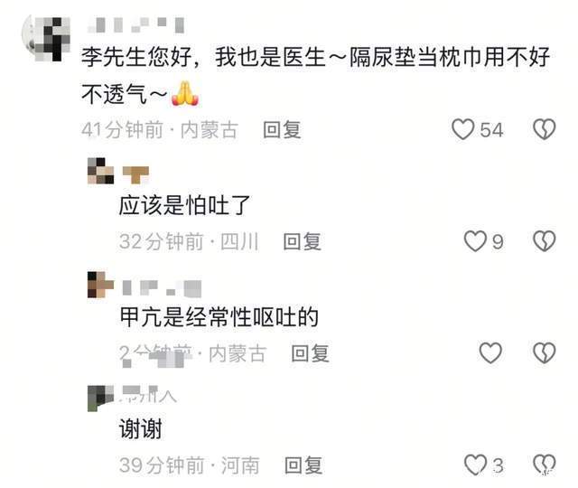
Task: Like the top comment with 54 likes
Action: 463,129
